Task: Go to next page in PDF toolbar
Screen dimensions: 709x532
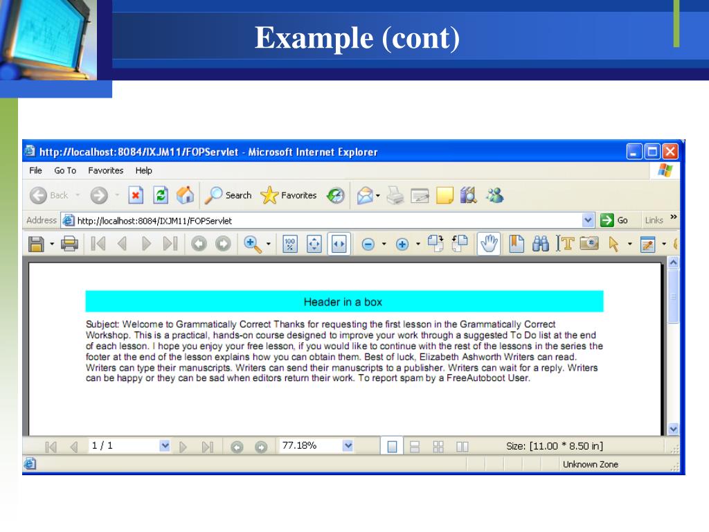Action: (x=146, y=244)
